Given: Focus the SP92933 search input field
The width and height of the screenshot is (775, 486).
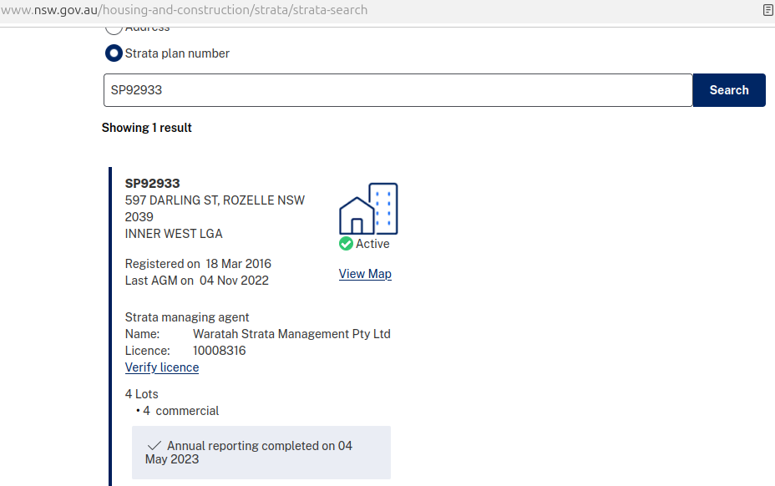Looking at the screenshot, I should 398,90.
